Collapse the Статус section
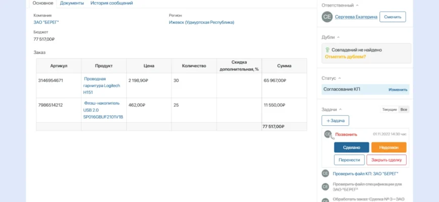Screen dimensions: 439x202 click(340, 78)
